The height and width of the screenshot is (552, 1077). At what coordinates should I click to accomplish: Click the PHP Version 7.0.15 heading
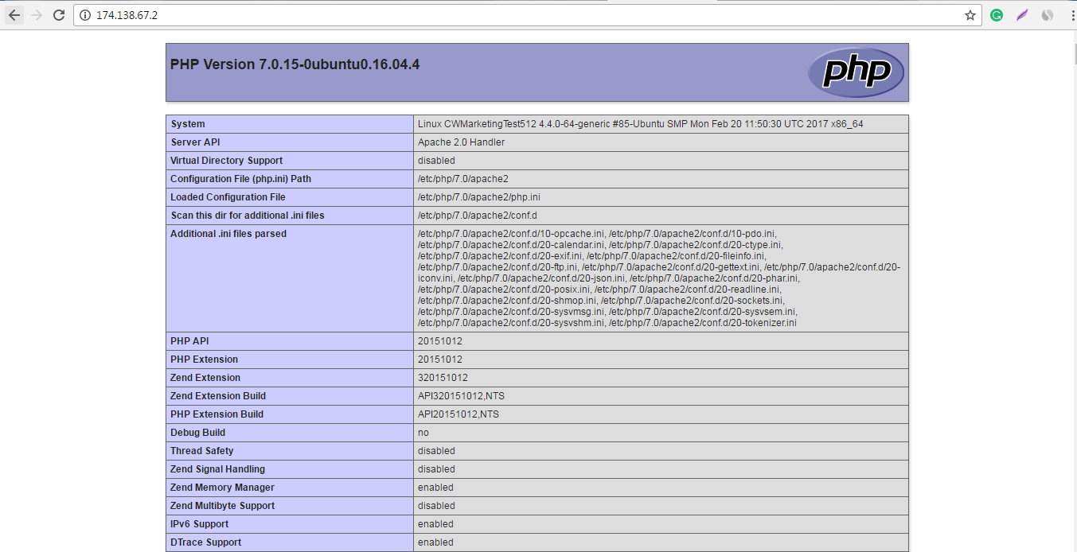295,64
